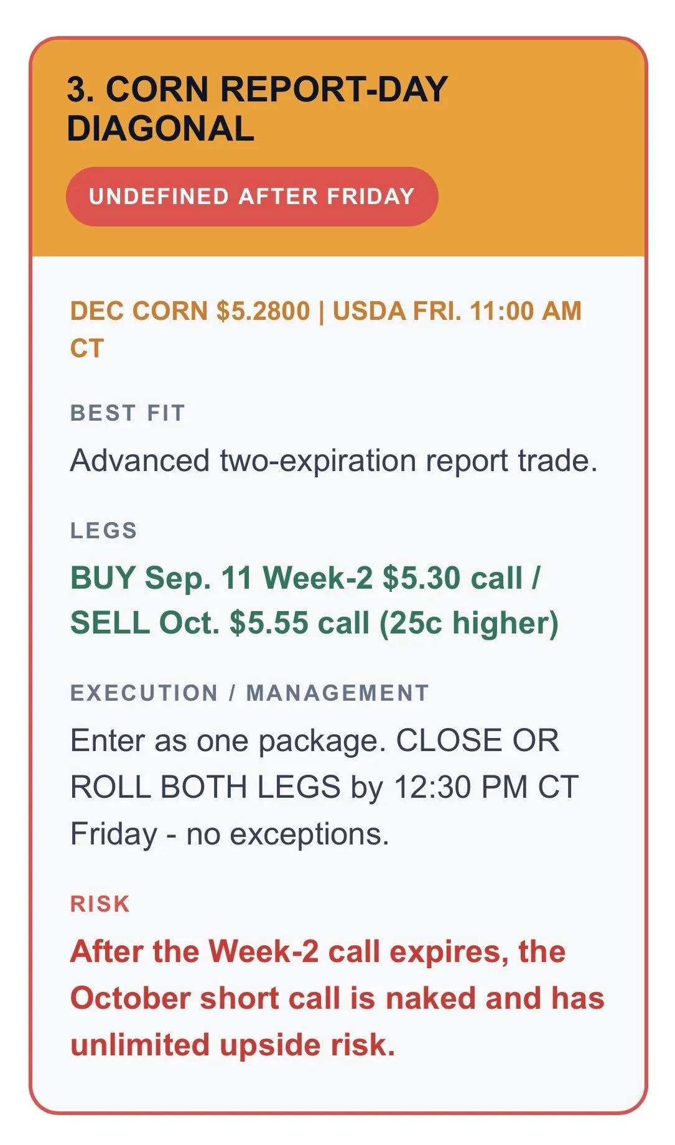Click the naked October short call warning
The width and height of the screenshot is (675, 1145).
pos(337,999)
